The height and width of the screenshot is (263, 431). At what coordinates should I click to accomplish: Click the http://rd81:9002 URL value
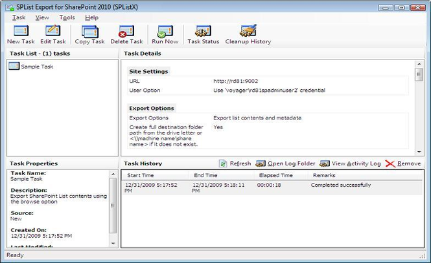(235, 81)
